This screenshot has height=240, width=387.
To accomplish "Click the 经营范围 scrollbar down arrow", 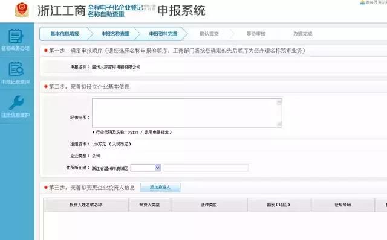I will tap(279, 124).
